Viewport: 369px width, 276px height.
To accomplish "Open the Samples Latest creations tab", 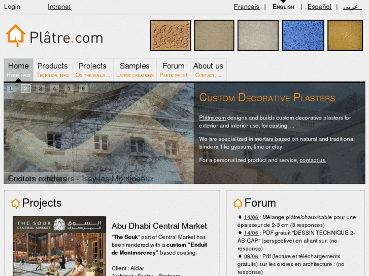I will [135, 70].
